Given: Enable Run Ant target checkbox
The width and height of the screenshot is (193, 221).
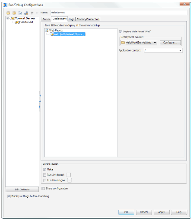Looking at the screenshot, I should click(44, 175).
